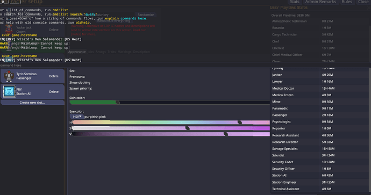This screenshot has height=195, width=371.
Task: Switch to the Appearance tab
Action: coord(77,52)
